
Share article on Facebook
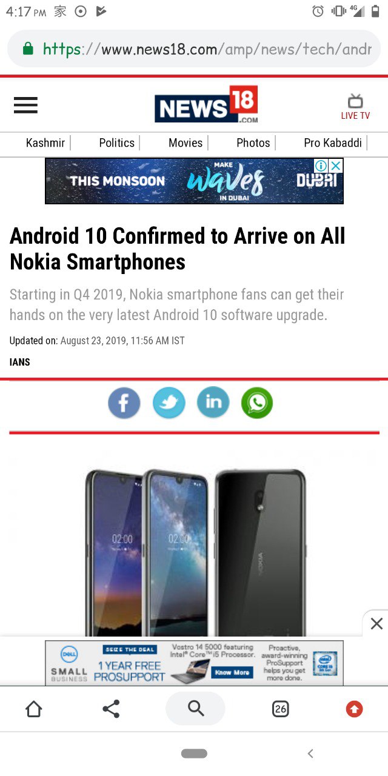(124, 403)
